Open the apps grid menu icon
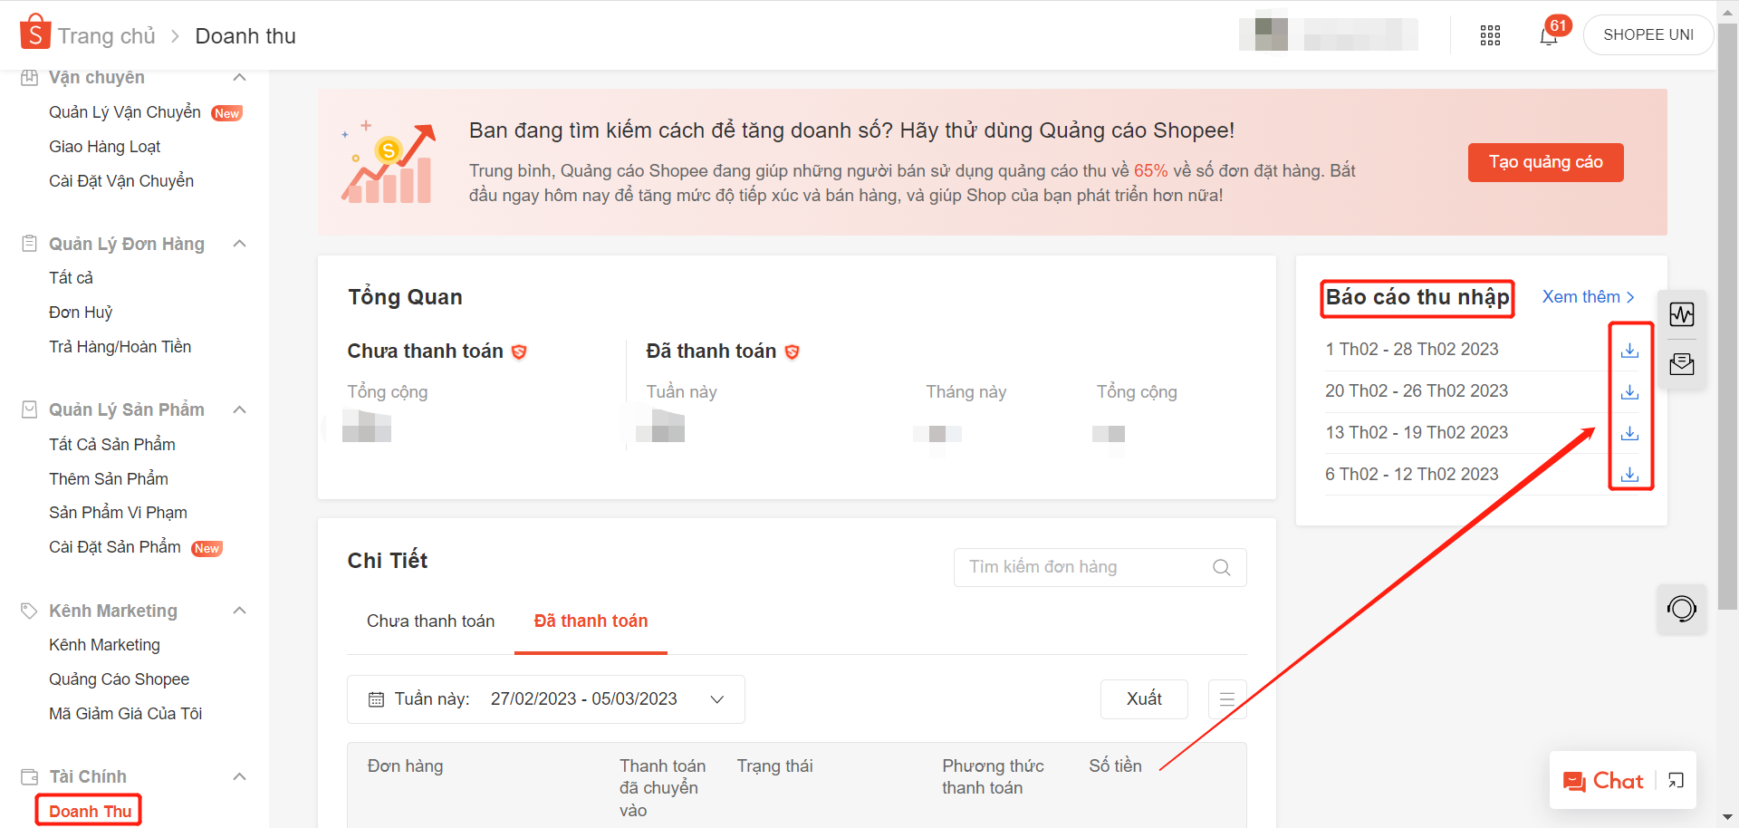Screen dimensions: 1739x828 [x=1490, y=35]
